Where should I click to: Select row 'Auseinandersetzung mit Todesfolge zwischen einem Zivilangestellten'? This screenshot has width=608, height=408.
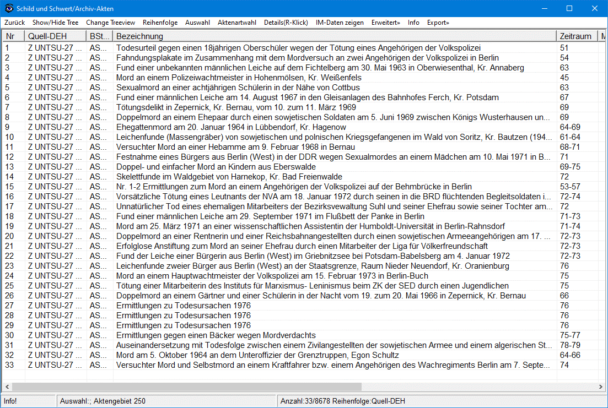click(303, 345)
